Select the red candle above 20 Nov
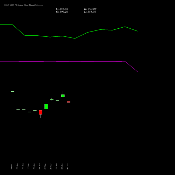The image size is (175, 175). point(41,112)
